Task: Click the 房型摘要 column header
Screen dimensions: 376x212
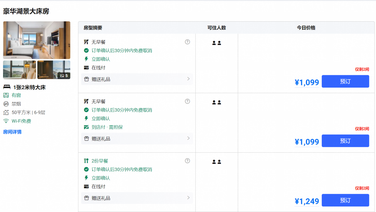Action: [x=93, y=28]
